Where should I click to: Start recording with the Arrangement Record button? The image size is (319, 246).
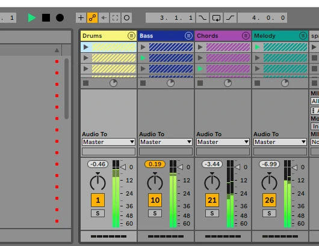(60, 18)
